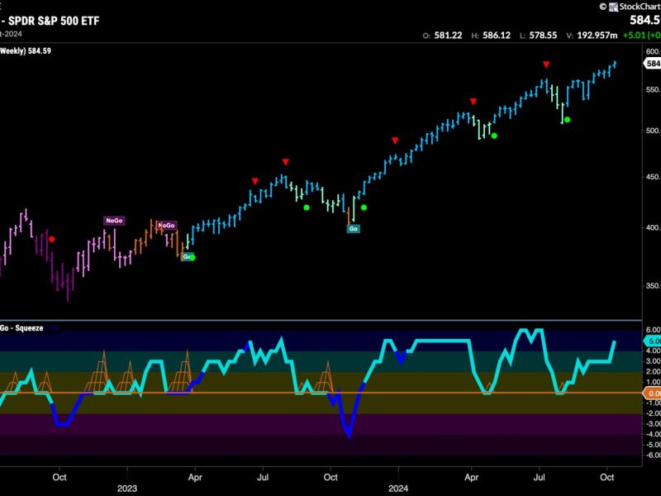
Task: Select the Go - Squeeze panel label
Action: click(21, 328)
